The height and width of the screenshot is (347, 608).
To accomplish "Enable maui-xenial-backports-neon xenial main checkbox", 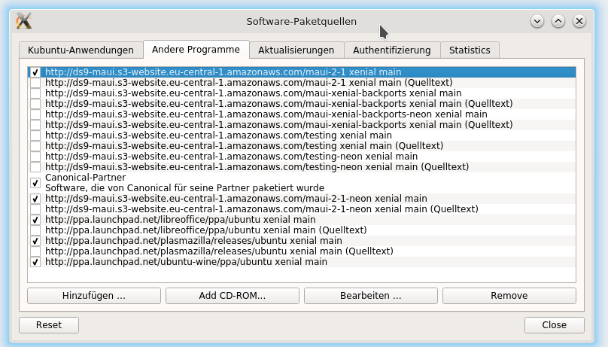I will [x=35, y=114].
